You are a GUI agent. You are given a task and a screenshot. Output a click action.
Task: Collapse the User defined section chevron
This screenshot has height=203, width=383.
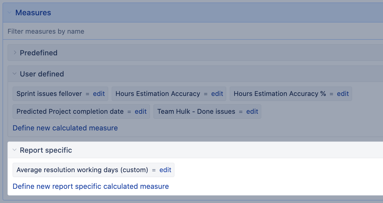[x=15, y=74]
